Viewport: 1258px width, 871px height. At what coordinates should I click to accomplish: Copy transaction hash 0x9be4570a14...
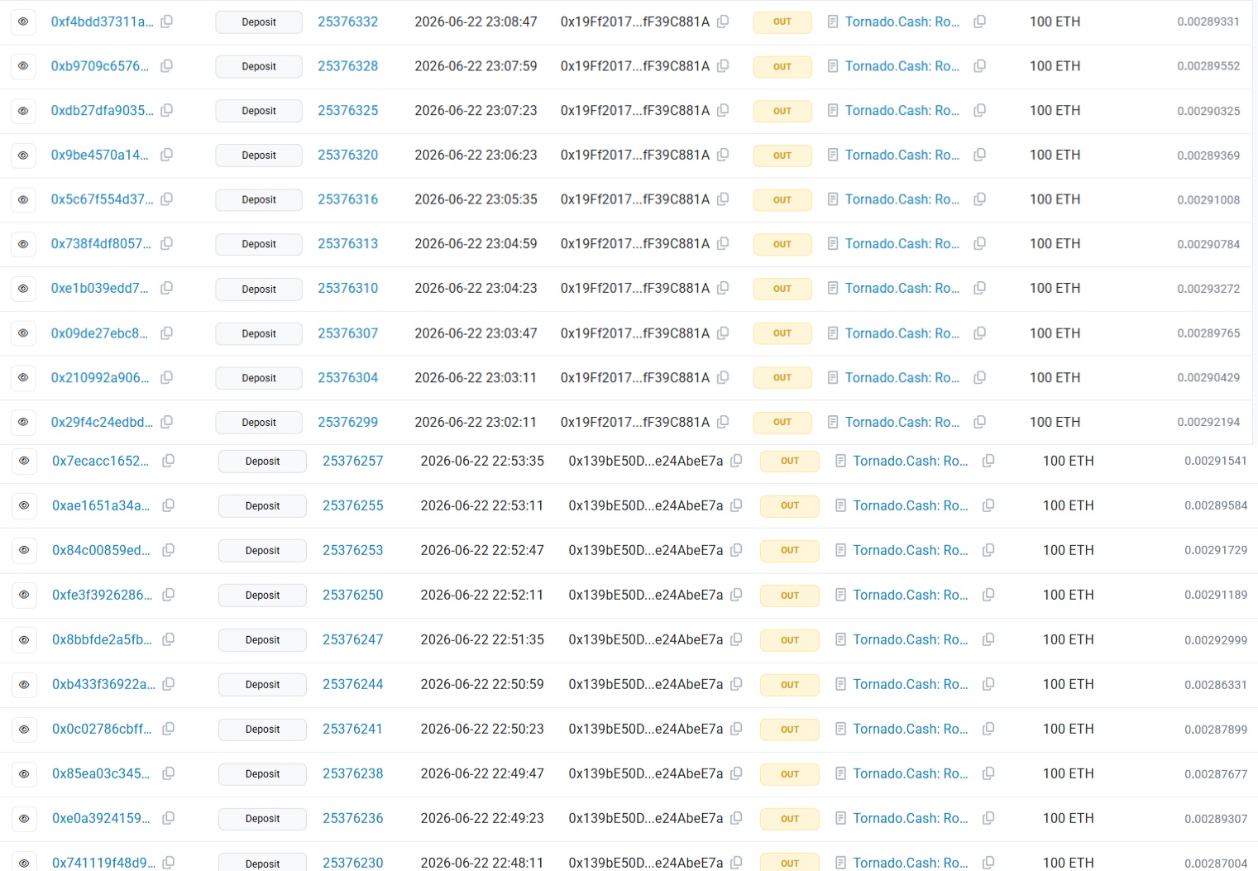point(166,155)
